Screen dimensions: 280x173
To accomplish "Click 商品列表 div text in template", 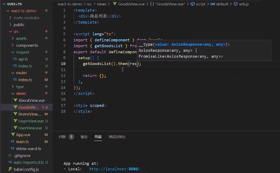I will click(x=98, y=16).
